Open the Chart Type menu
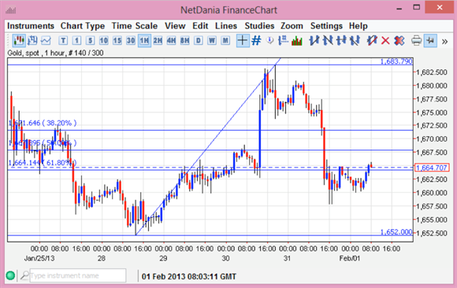457x288 pixels. tap(83, 26)
